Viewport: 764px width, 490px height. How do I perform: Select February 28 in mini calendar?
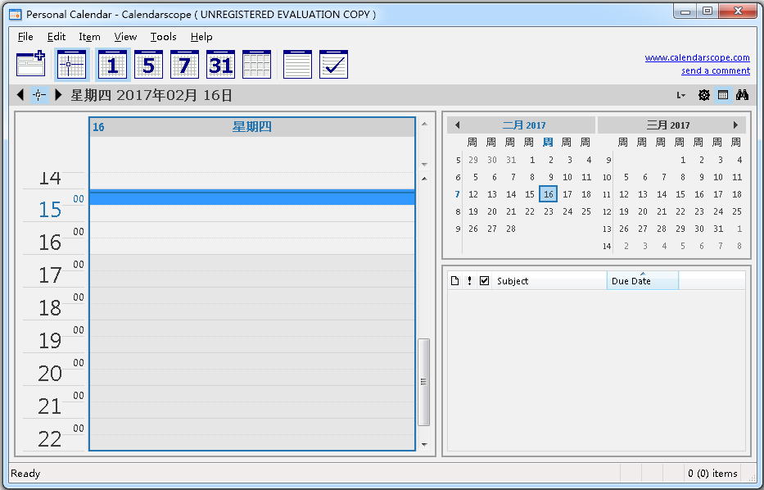511,229
